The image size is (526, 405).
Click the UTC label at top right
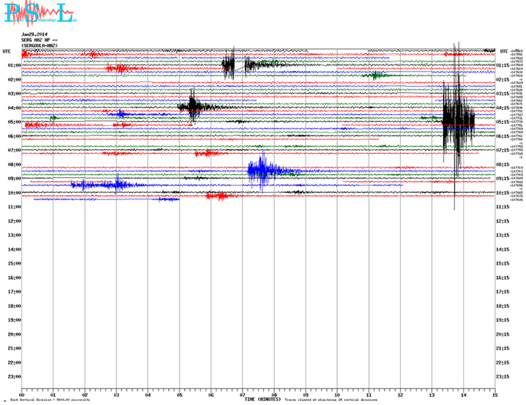pyautogui.click(x=503, y=51)
